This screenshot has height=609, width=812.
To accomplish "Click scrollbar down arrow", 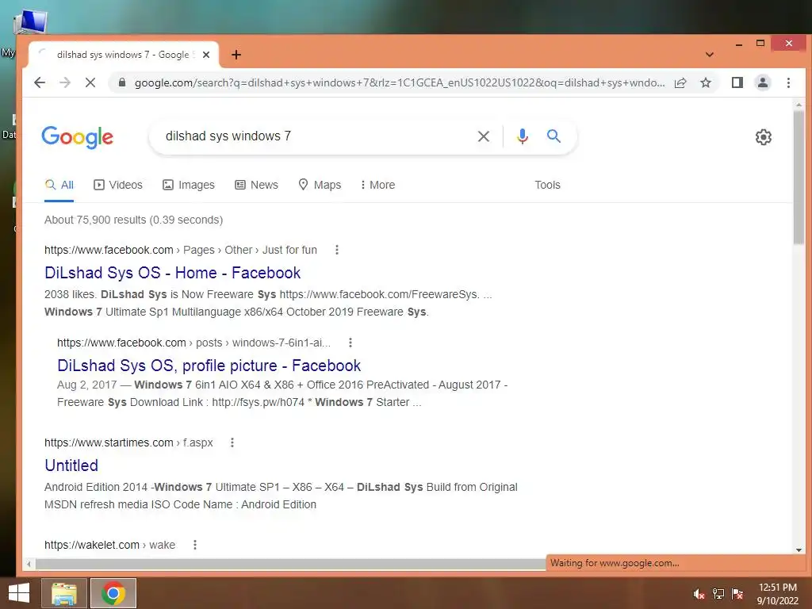I will pos(799,550).
